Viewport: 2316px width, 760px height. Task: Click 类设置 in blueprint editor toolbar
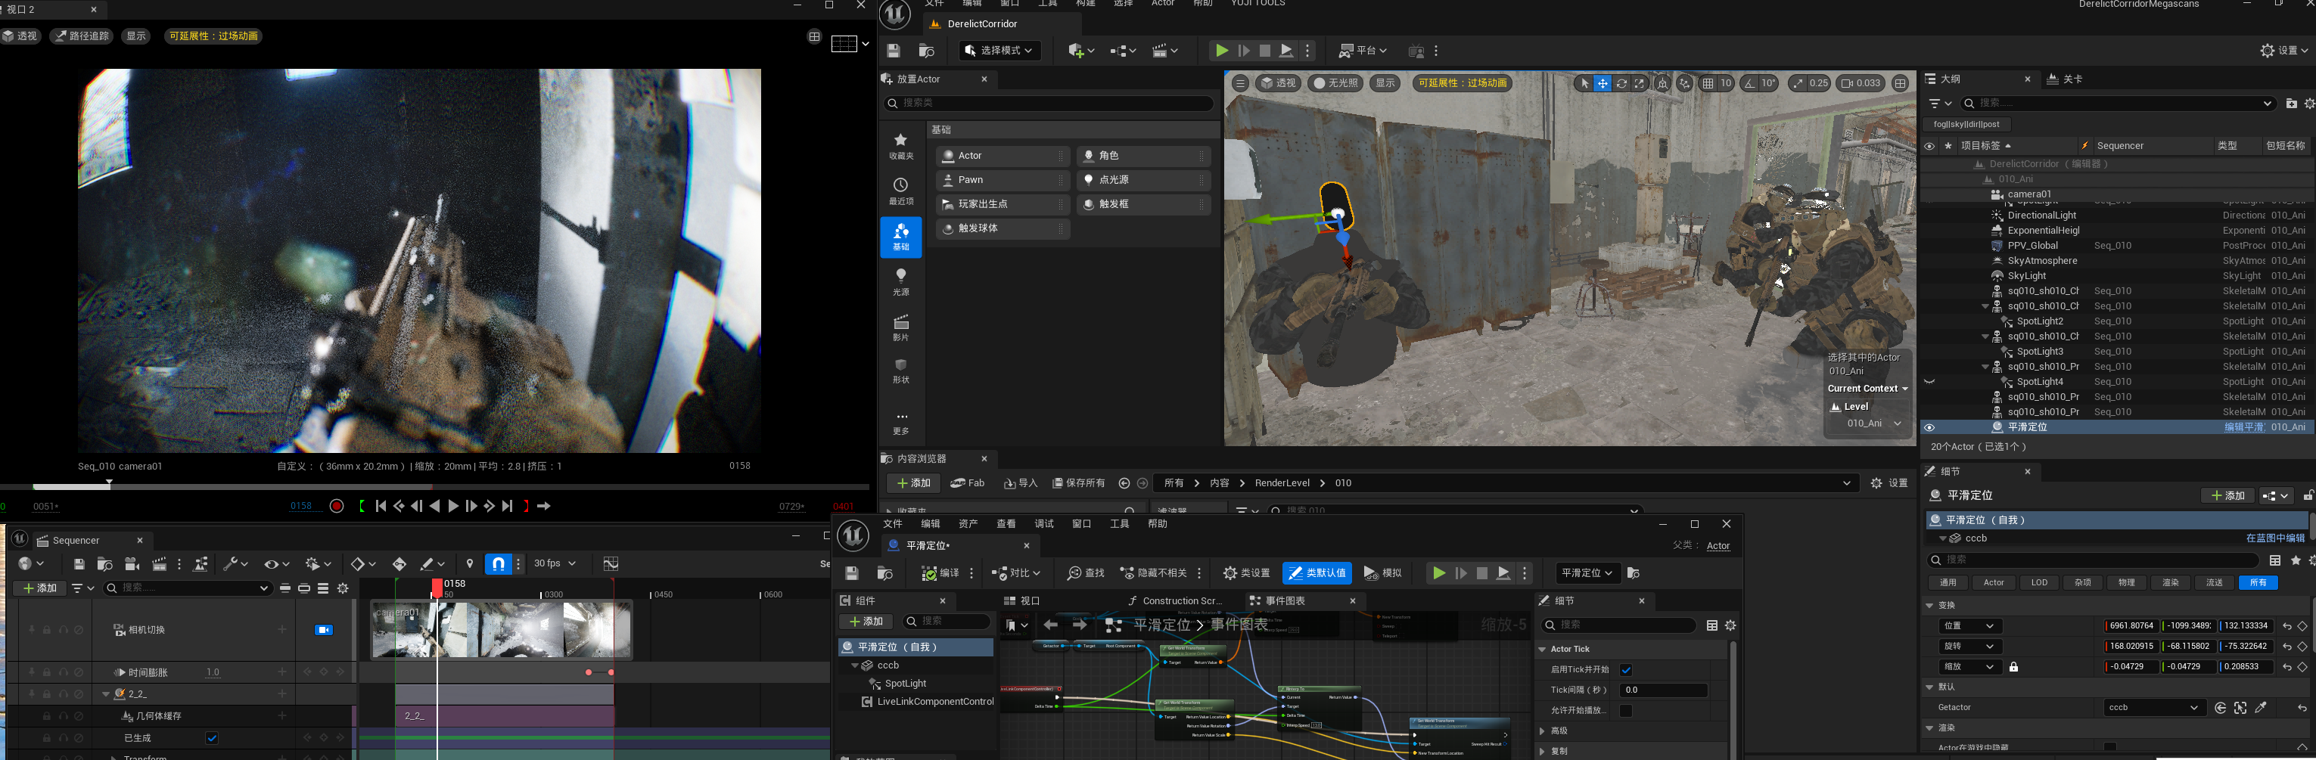click(1246, 573)
